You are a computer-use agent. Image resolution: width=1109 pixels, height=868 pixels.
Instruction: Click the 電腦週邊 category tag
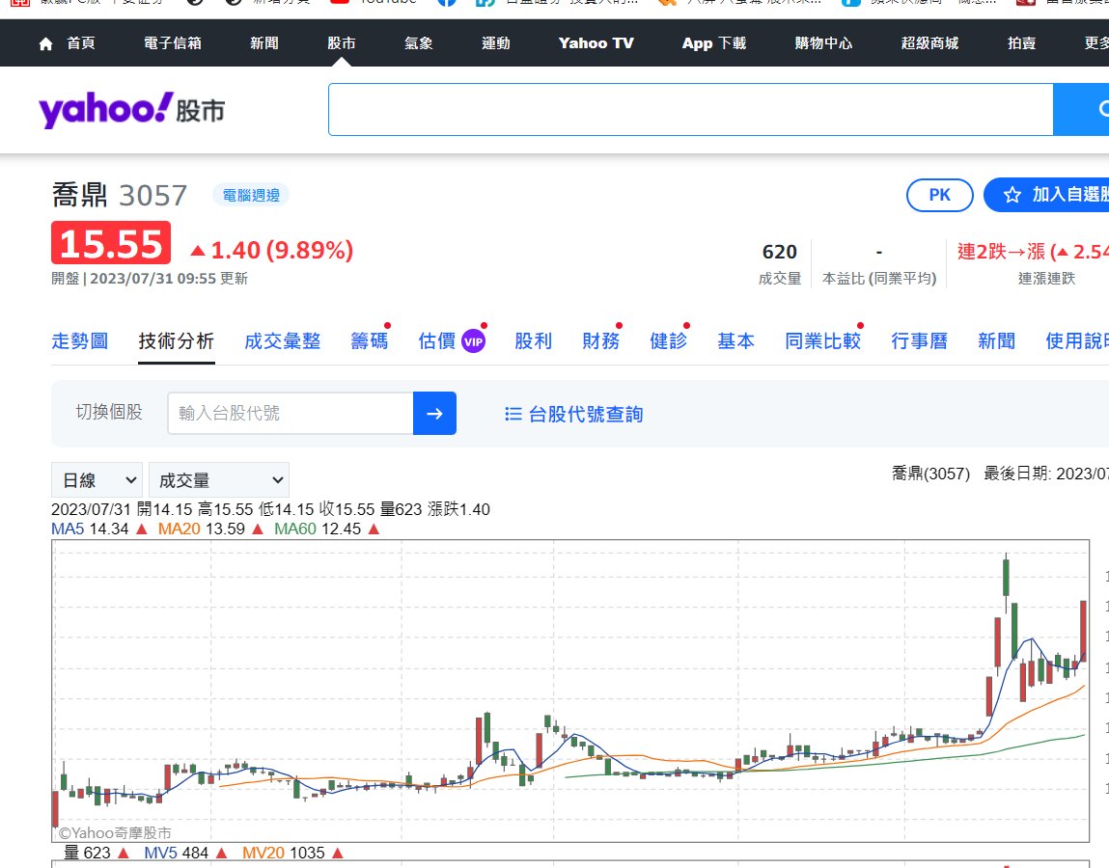[x=251, y=195]
